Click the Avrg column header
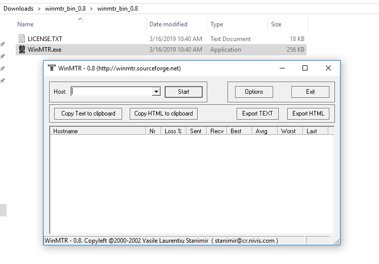 point(264,131)
